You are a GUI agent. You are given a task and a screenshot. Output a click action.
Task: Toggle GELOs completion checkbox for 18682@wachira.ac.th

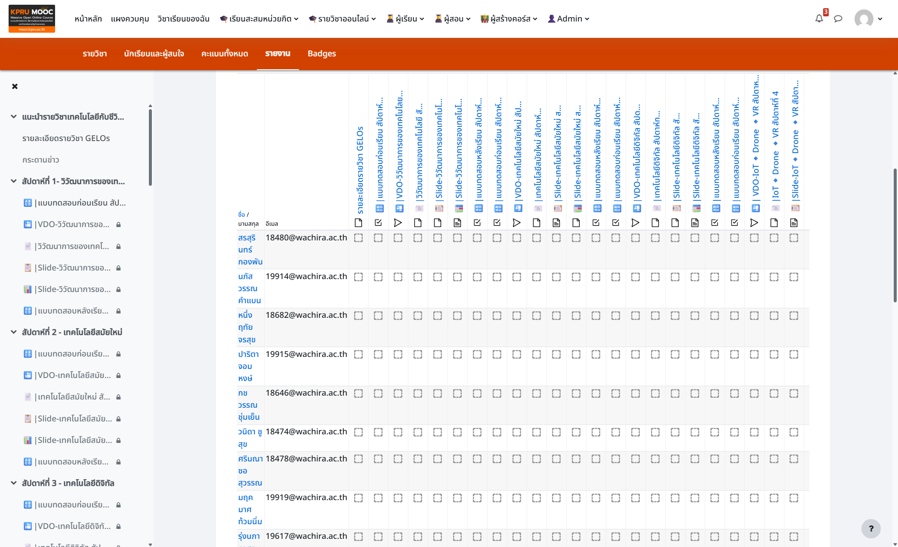[358, 316]
